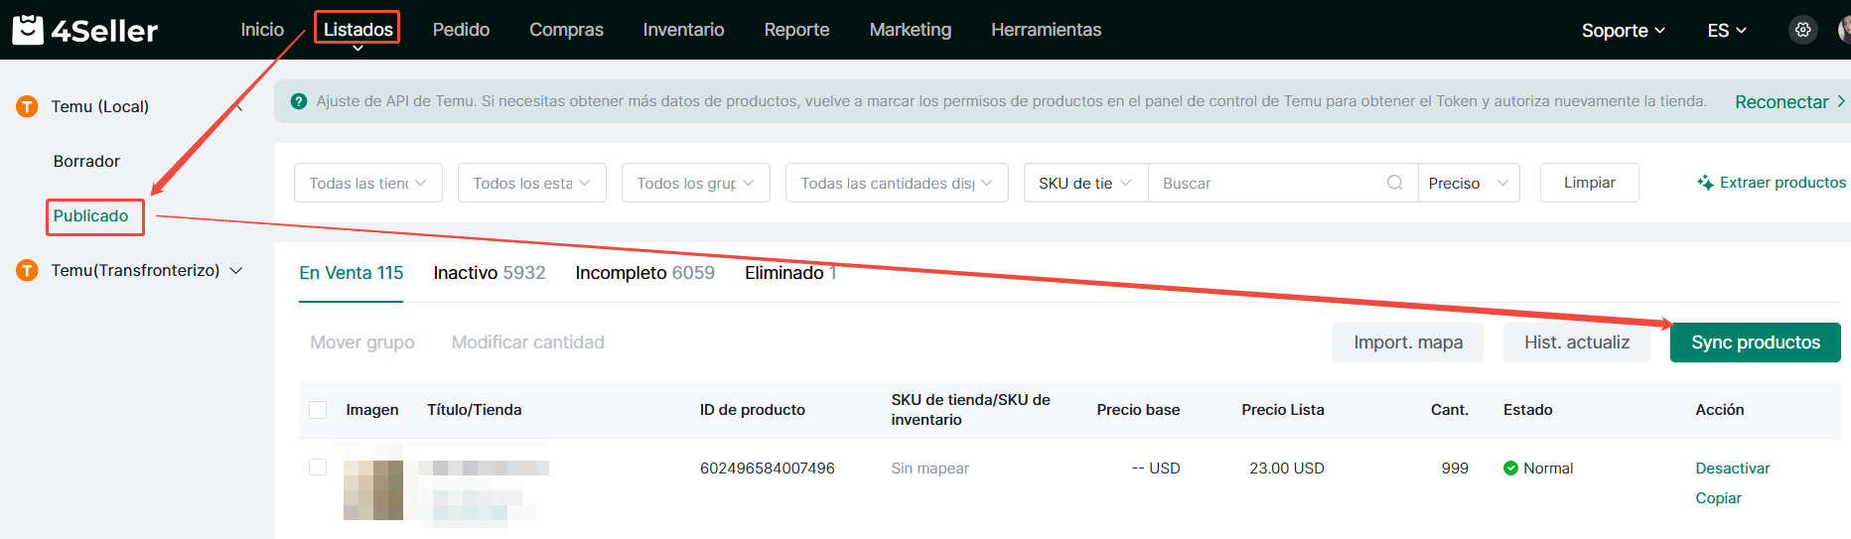1851x539 pixels.
Task: Click the Precio base column header
Action: coord(1138,410)
